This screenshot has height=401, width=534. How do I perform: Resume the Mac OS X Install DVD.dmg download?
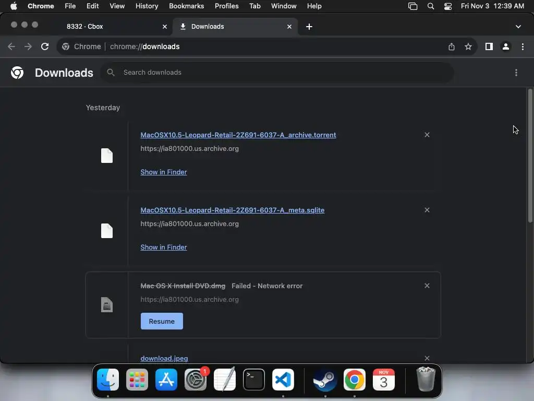pos(162,321)
